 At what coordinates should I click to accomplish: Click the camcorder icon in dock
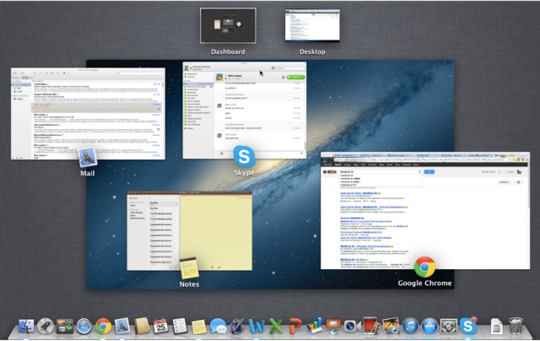coord(352,326)
